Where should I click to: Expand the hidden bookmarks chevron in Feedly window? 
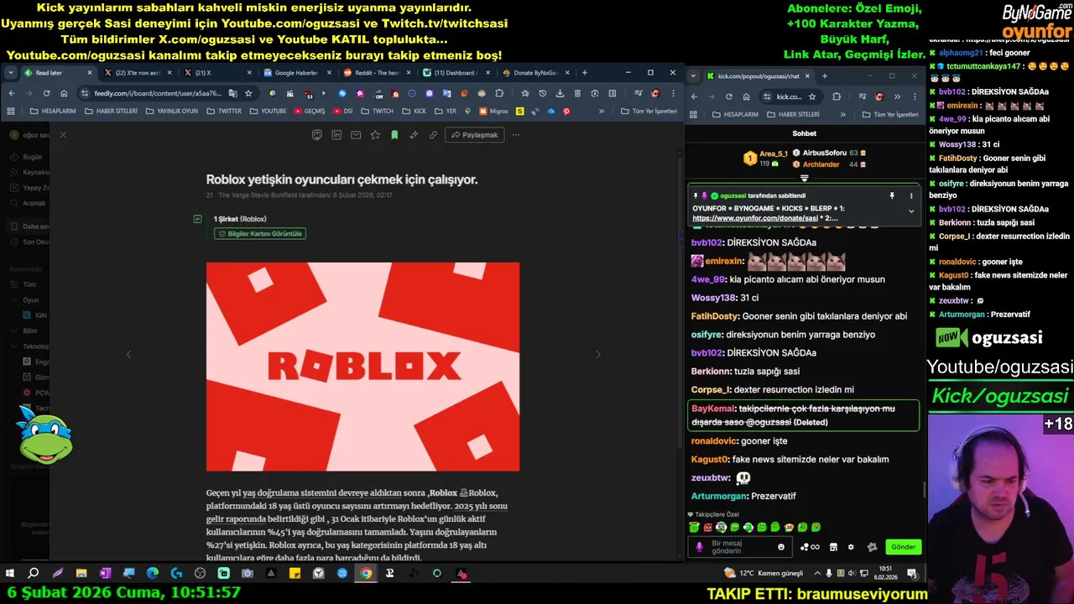[601, 111]
